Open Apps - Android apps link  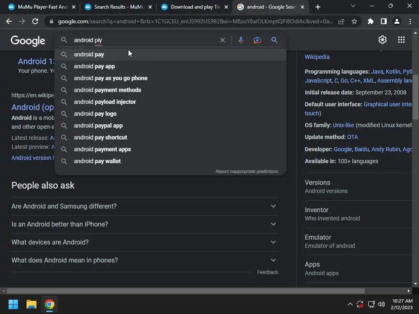358,269
